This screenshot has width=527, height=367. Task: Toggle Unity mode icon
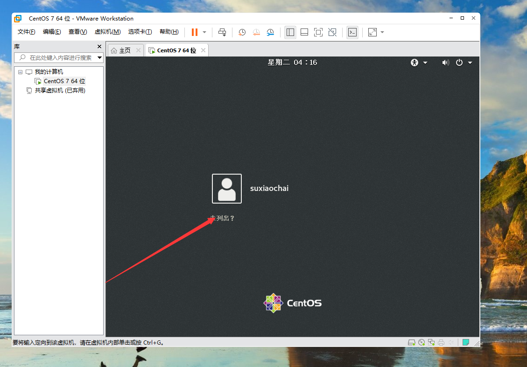[332, 32]
